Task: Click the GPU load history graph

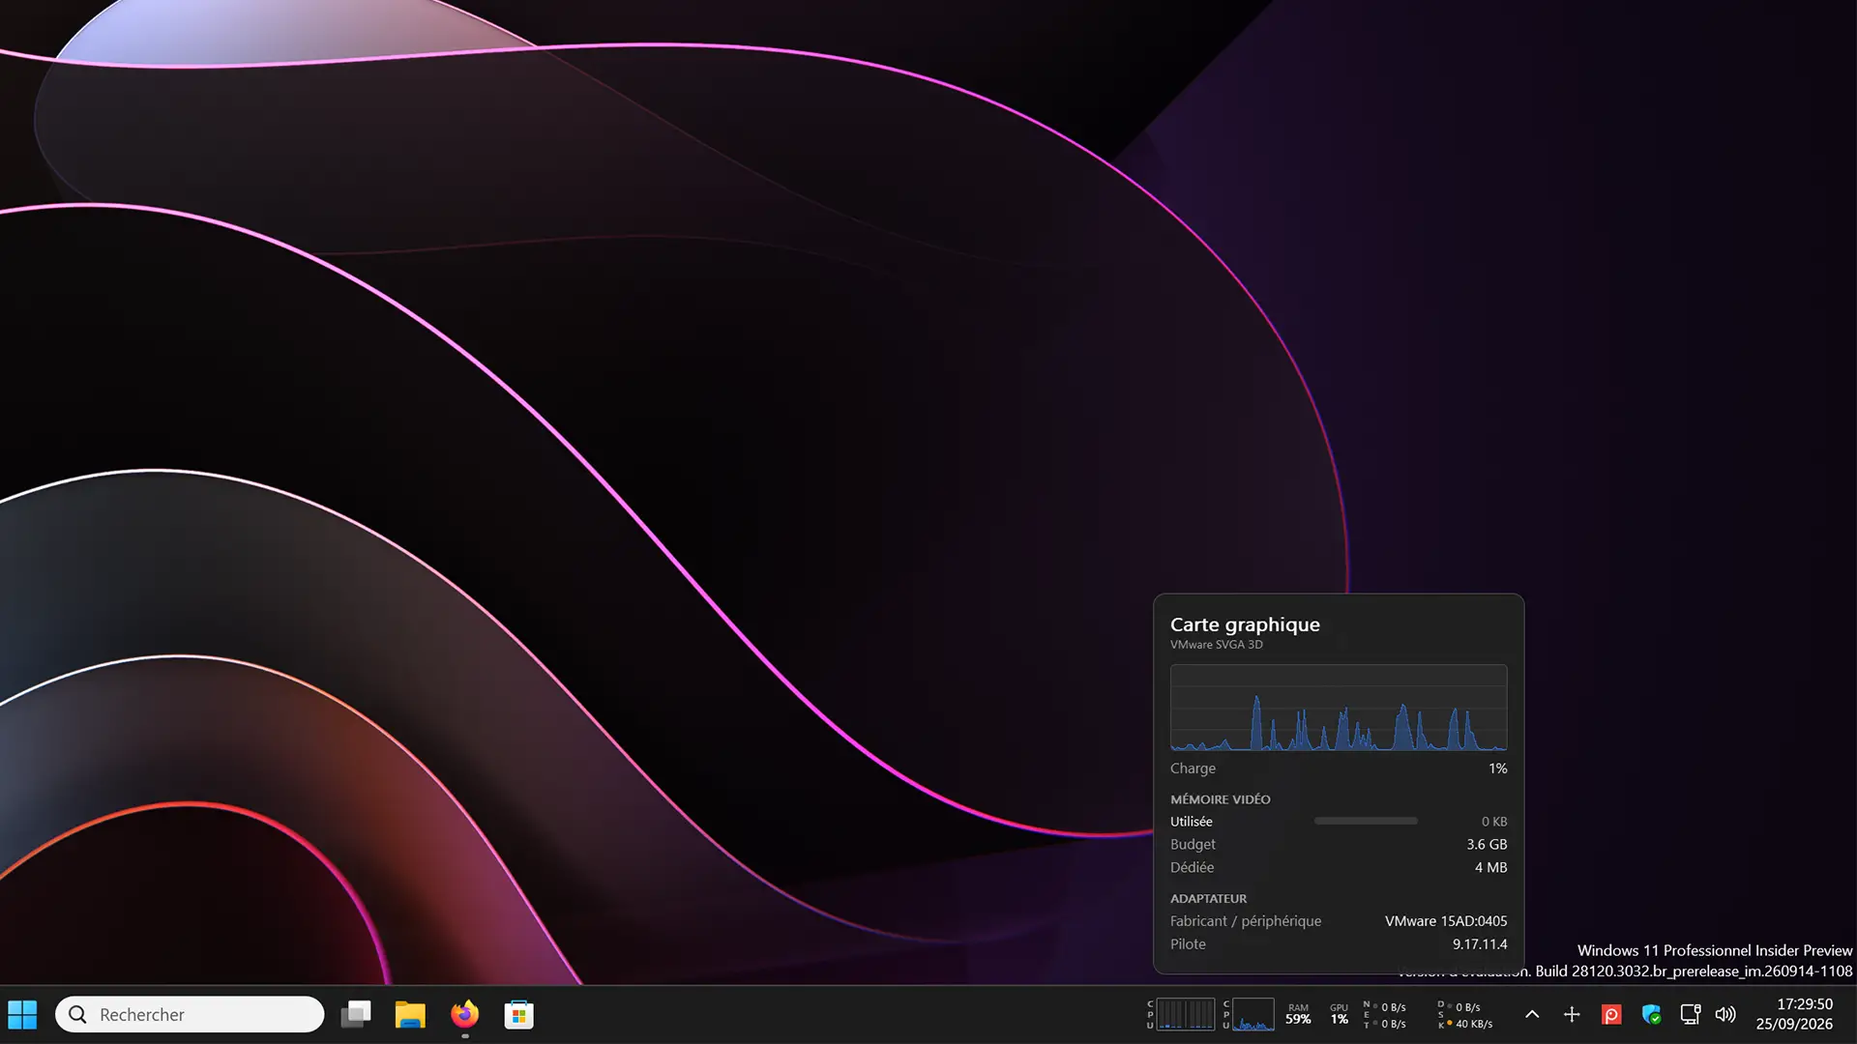Action: click(1339, 708)
